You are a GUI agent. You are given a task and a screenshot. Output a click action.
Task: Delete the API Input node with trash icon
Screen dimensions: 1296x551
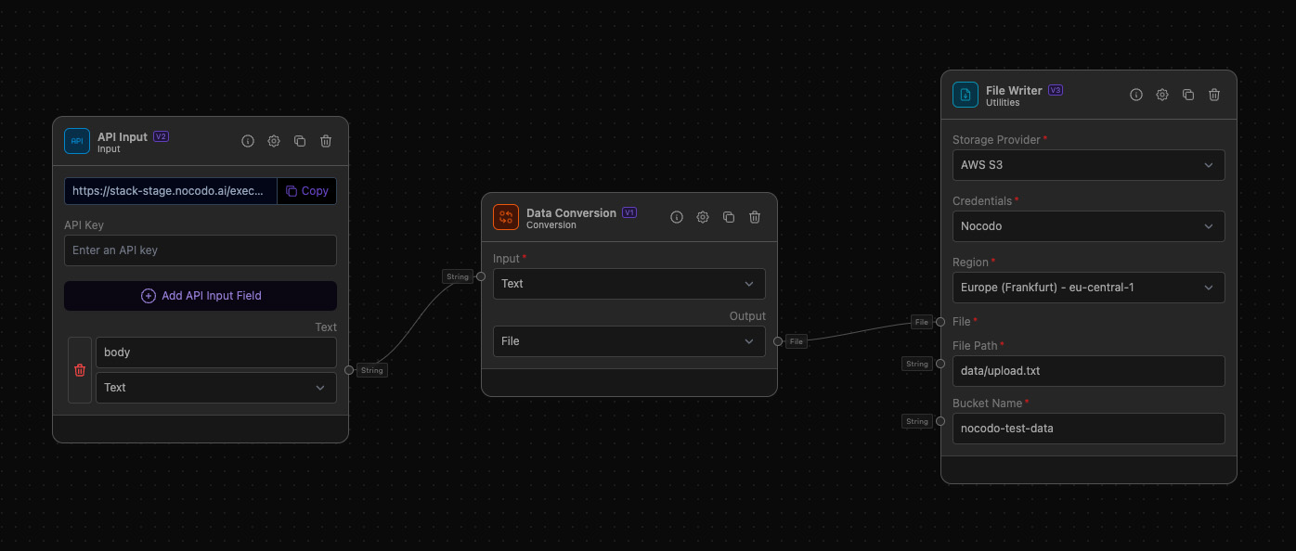point(326,141)
